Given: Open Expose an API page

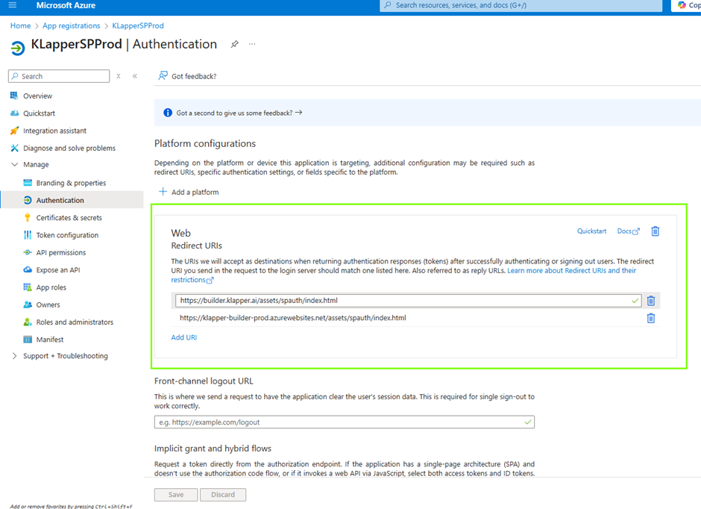Looking at the screenshot, I should [x=58, y=269].
